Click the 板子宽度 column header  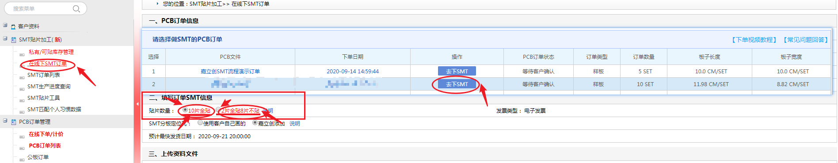click(791, 57)
